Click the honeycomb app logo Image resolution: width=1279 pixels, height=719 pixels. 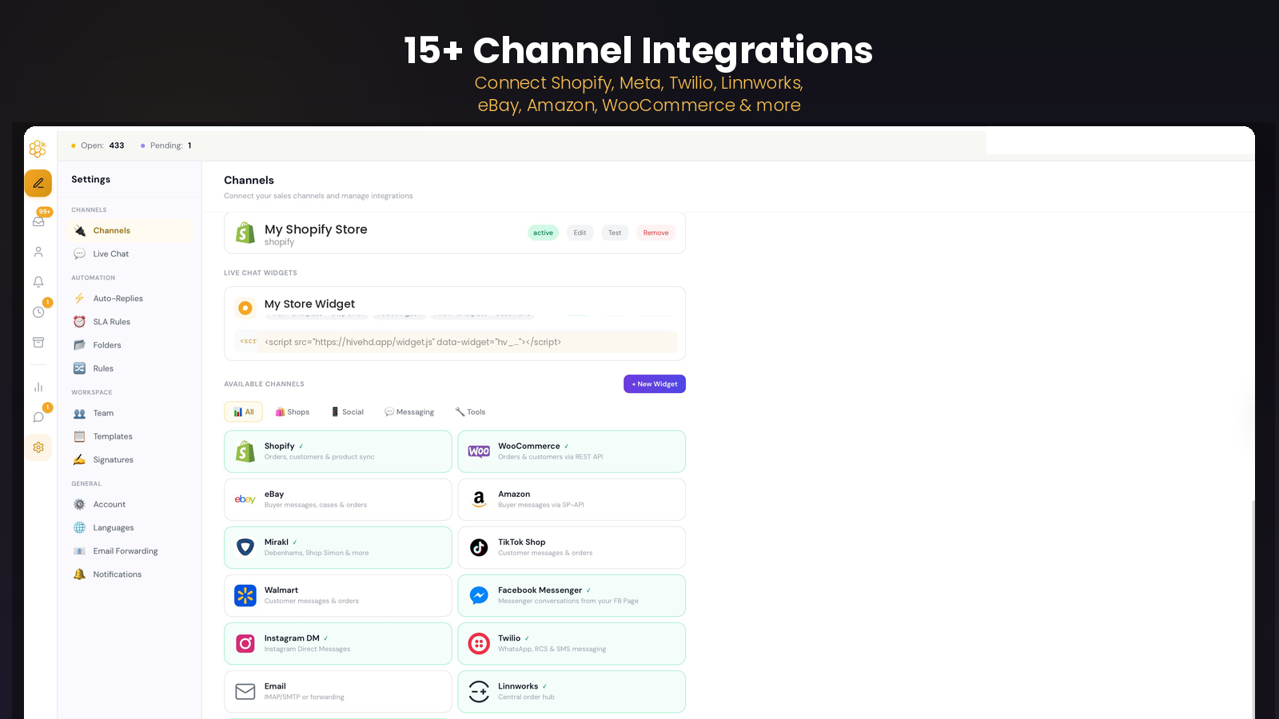pos(38,149)
